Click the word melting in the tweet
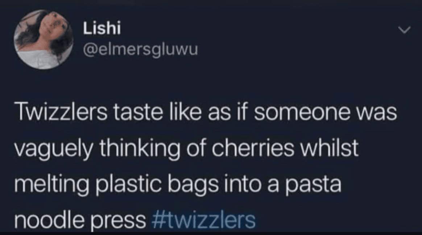This screenshot has height=235, width=422. (x=52, y=185)
